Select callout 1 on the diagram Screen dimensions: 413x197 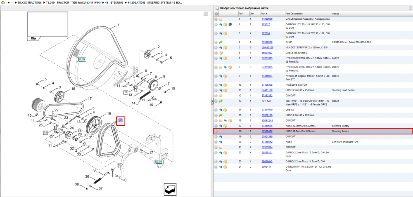(x=118, y=25)
